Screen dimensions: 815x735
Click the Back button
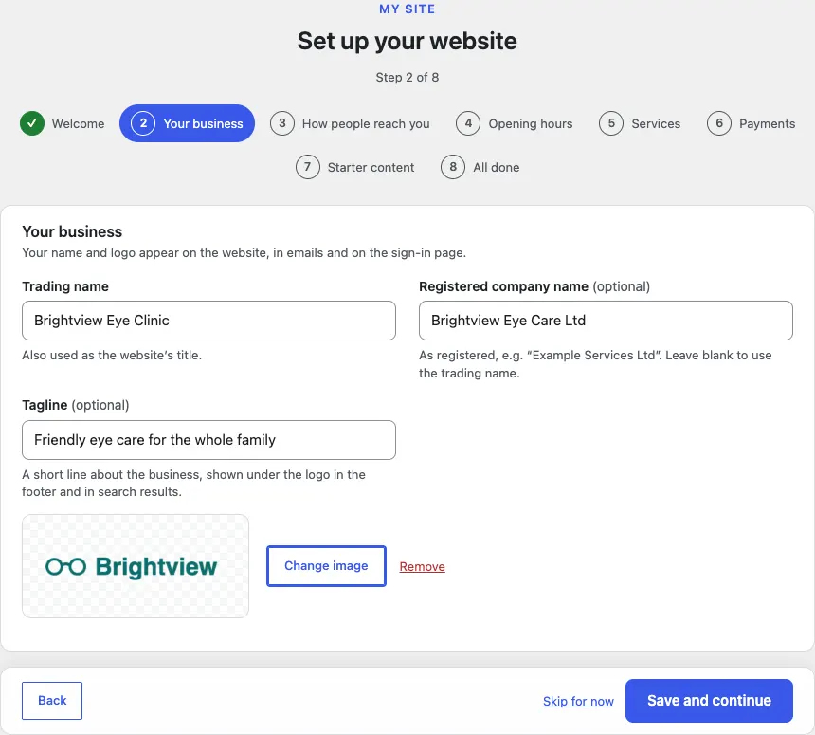point(52,701)
